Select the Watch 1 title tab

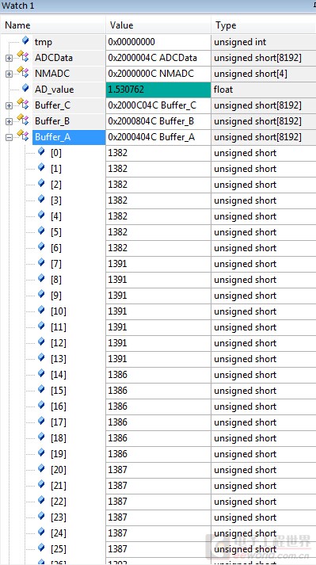click(x=18, y=6)
